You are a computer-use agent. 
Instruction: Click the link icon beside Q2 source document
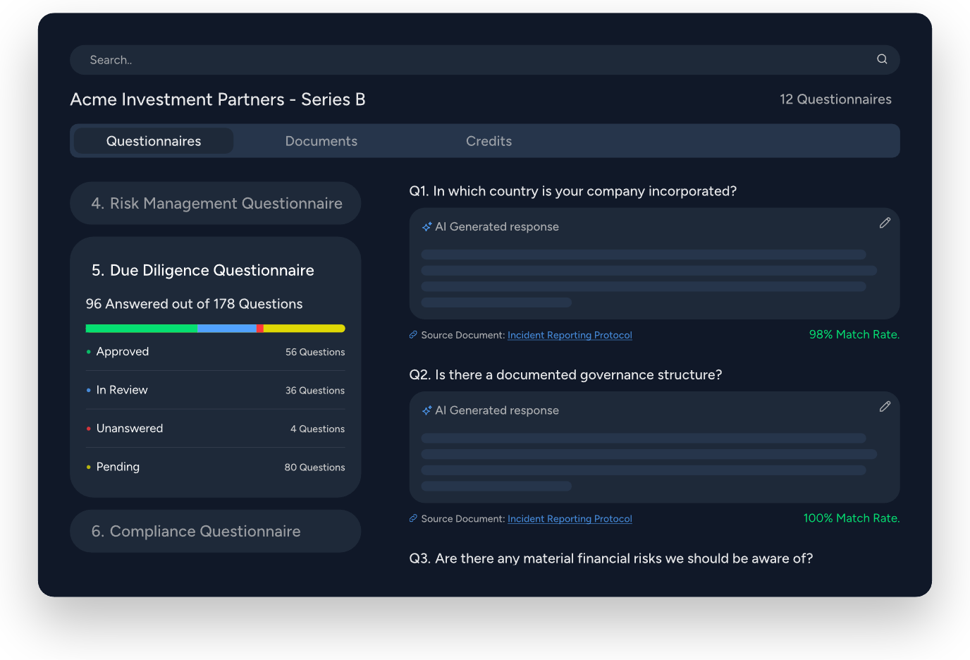click(x=414, y=518)
